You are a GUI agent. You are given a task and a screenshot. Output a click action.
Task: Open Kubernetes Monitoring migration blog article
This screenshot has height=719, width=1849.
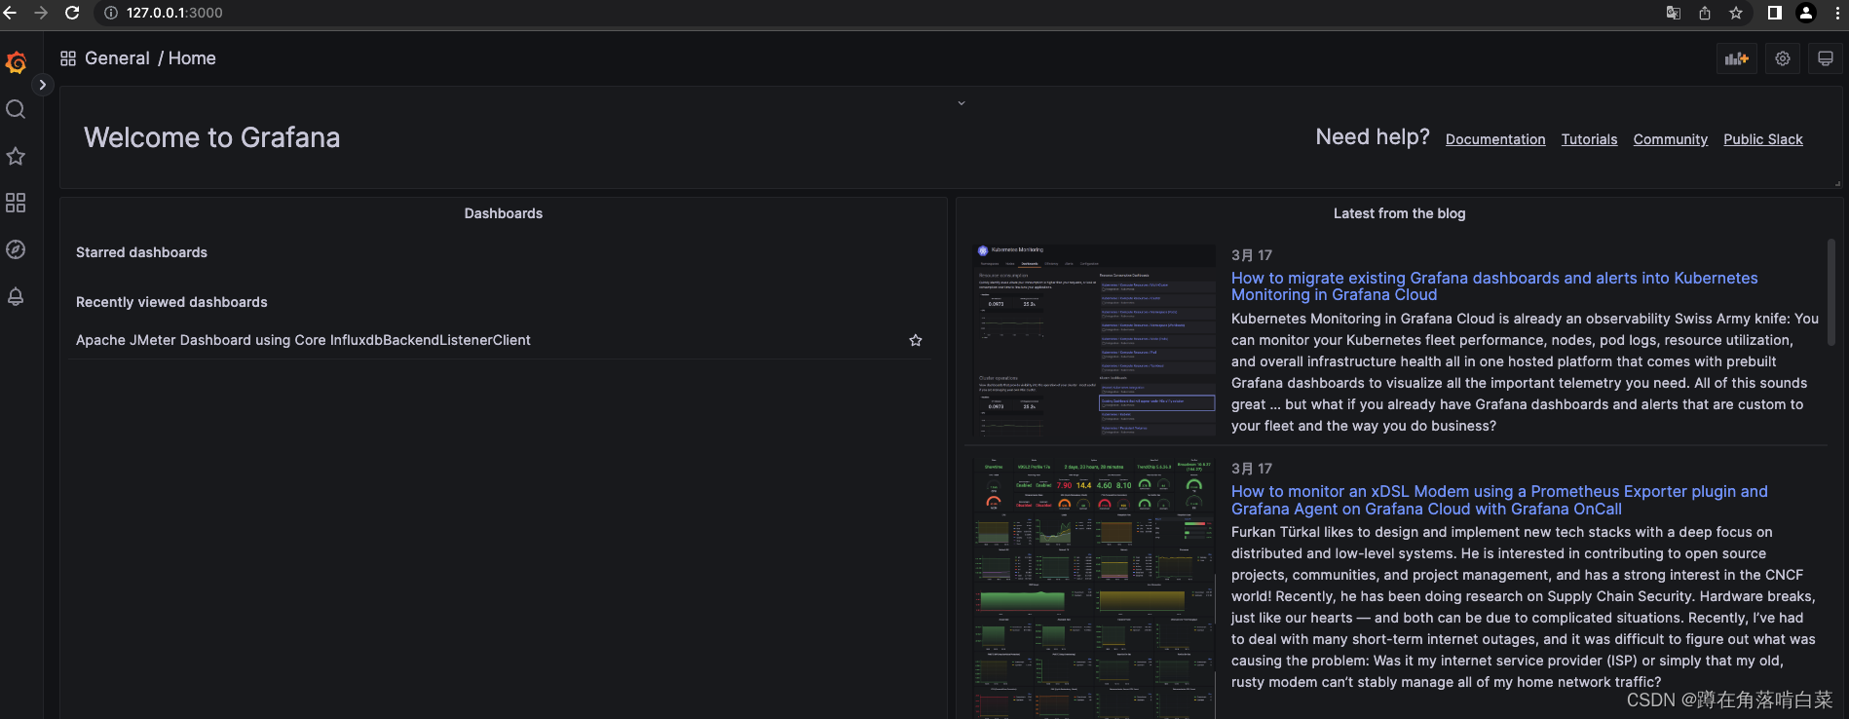pos(1494,286)
